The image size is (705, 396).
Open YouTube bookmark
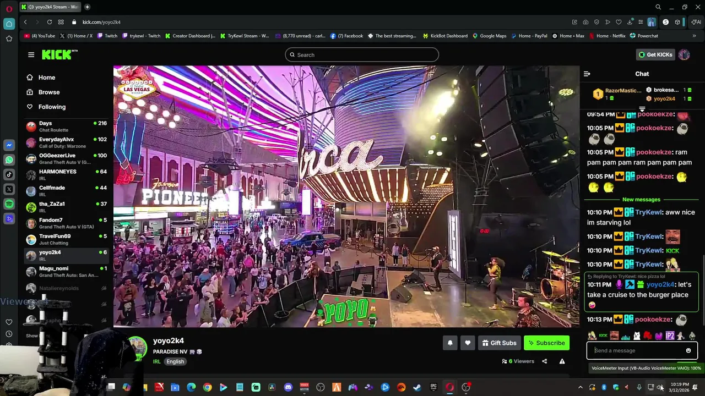(40, 36)
